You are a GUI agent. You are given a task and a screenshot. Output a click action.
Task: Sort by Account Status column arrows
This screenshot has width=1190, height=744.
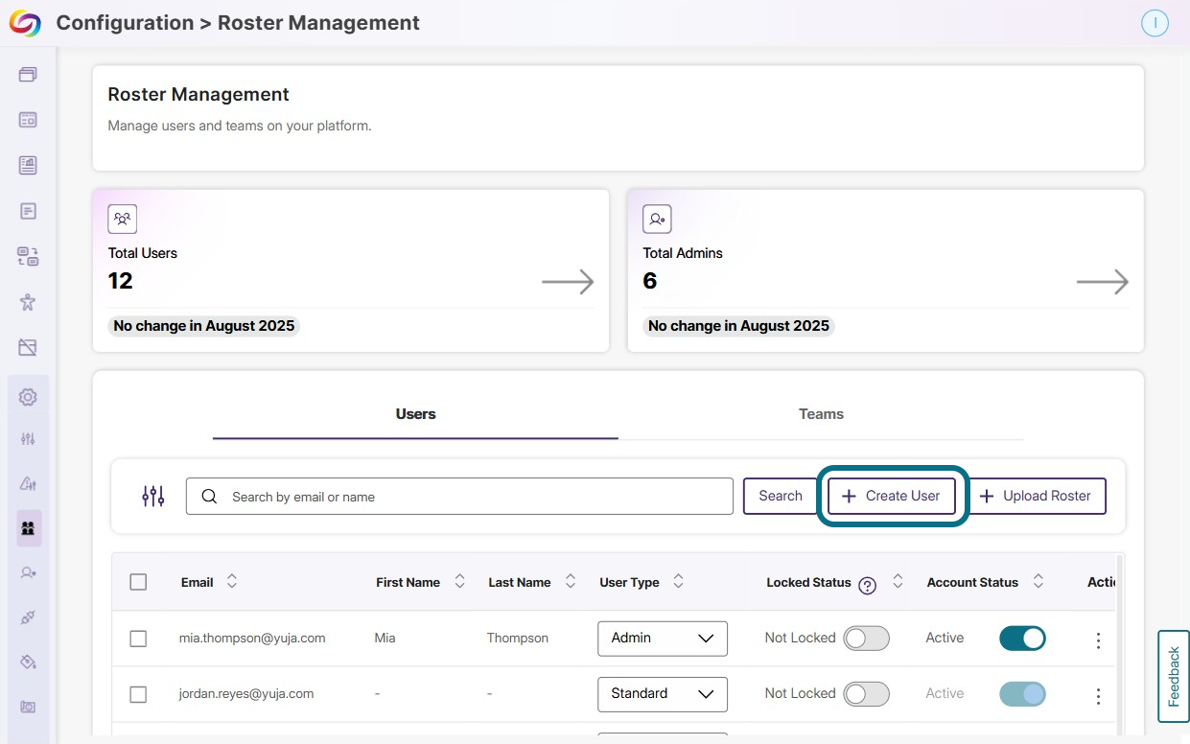pyautogui.click(x=1038, y=582)
